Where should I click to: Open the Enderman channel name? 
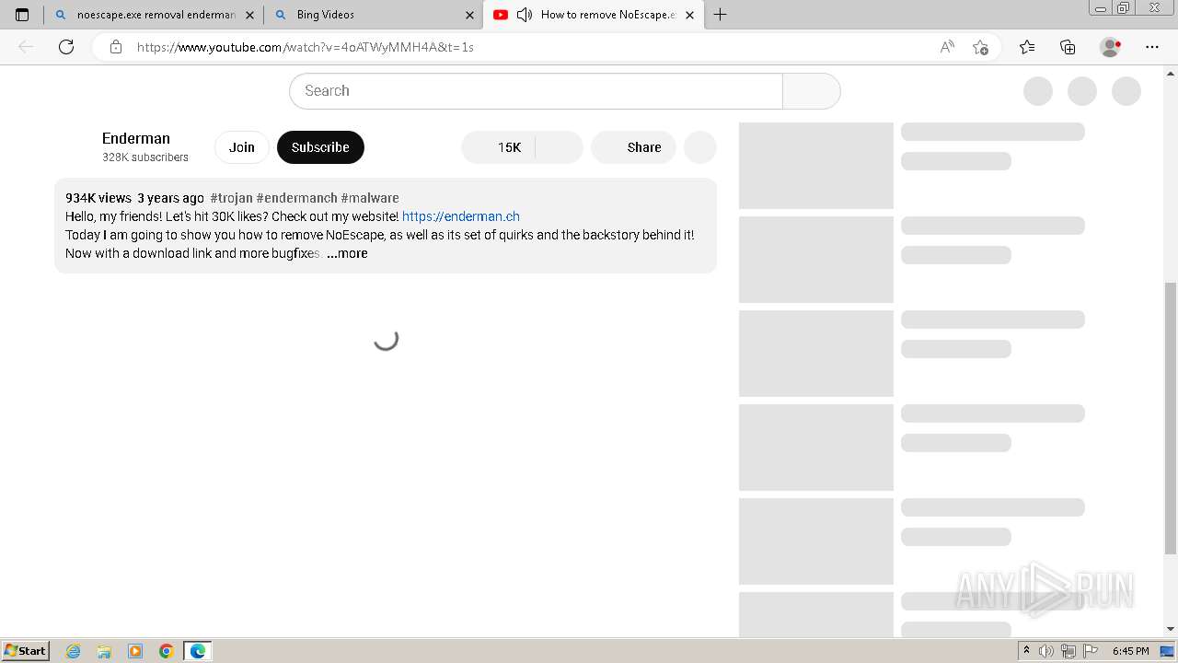coord(136,138)
